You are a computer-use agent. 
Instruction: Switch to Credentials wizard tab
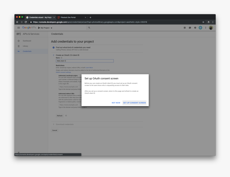pyautogui.click(x=40, y=17)
